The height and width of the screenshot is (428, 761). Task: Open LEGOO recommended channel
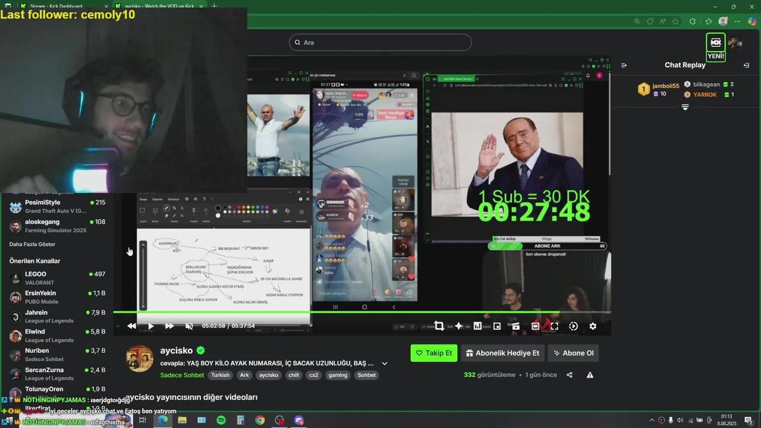57,278
